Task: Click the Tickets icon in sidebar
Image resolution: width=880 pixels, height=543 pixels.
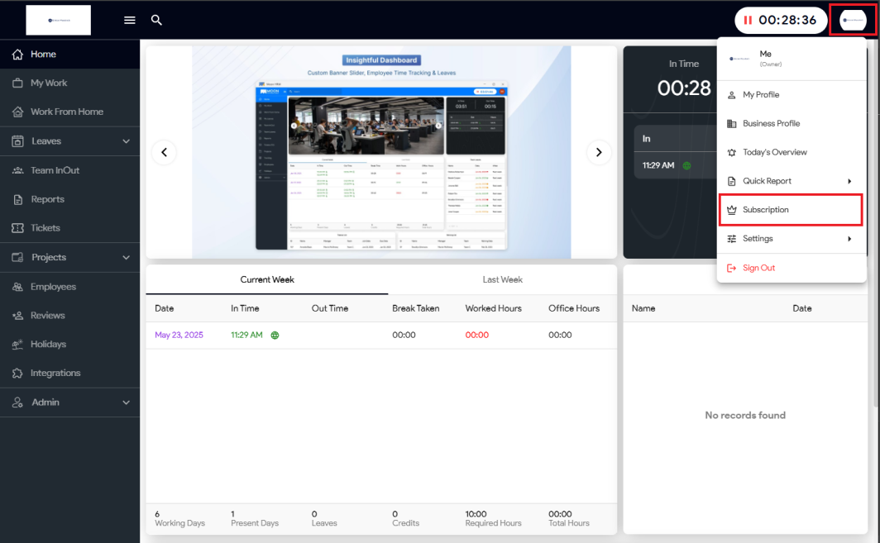Action: click(17, 228)
